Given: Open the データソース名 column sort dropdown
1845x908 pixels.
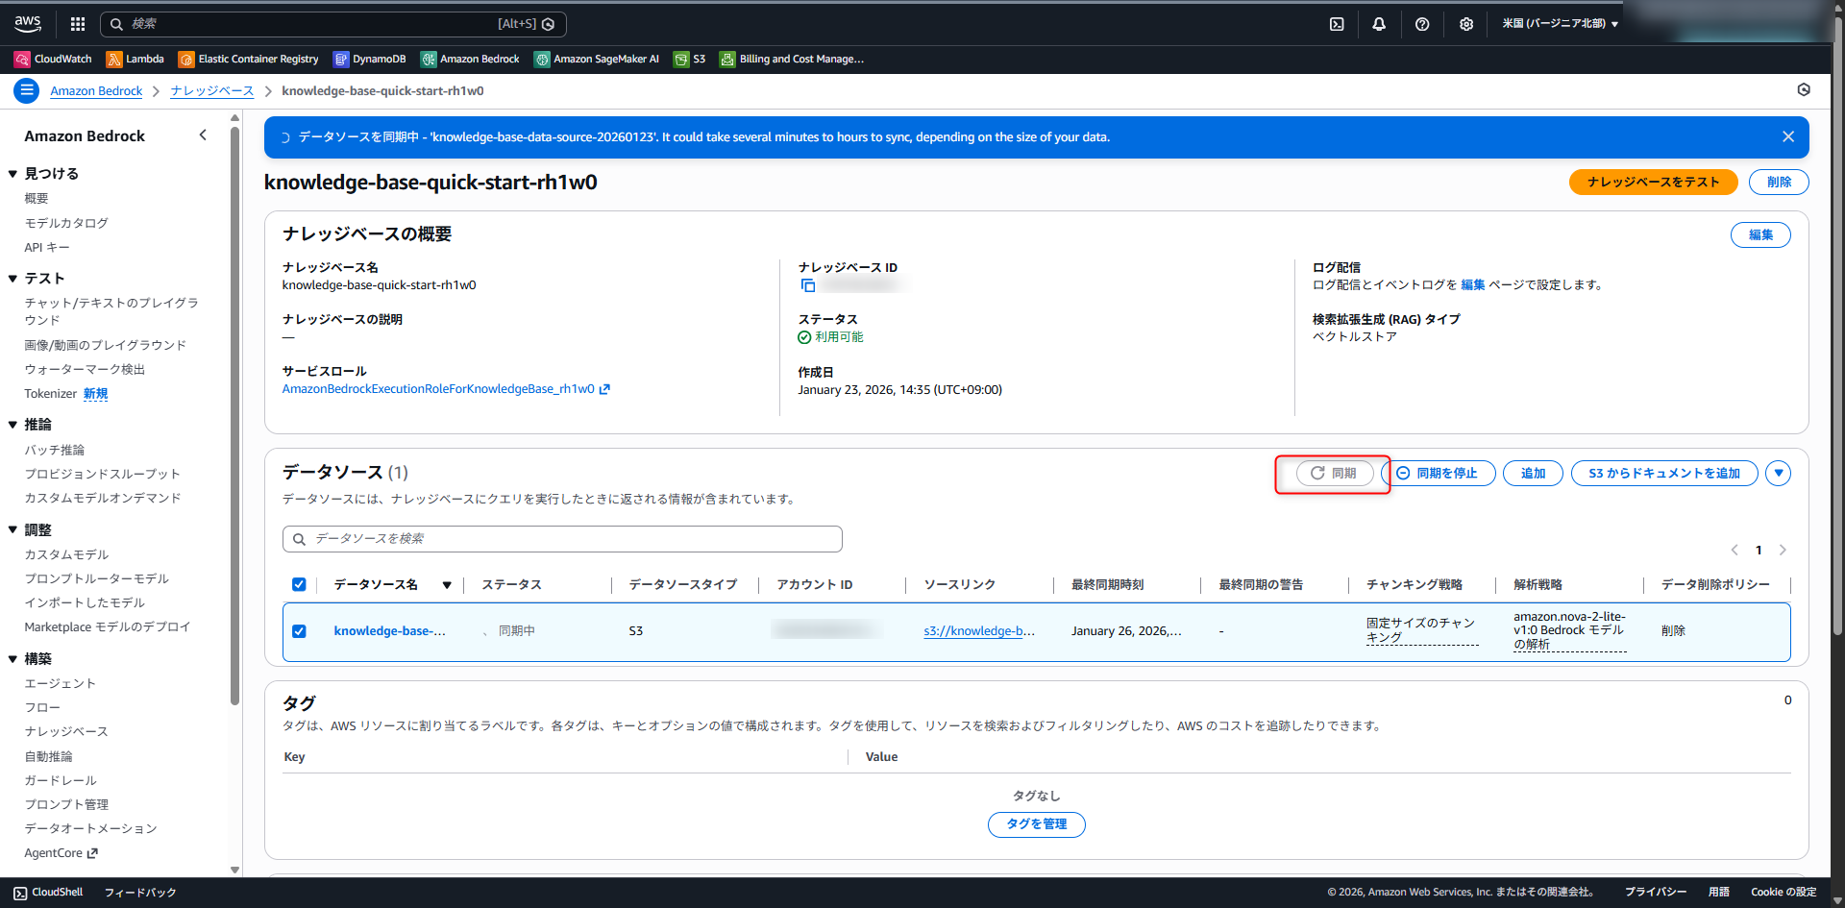Looking at the screenshot, I should (x=448, y=584).
